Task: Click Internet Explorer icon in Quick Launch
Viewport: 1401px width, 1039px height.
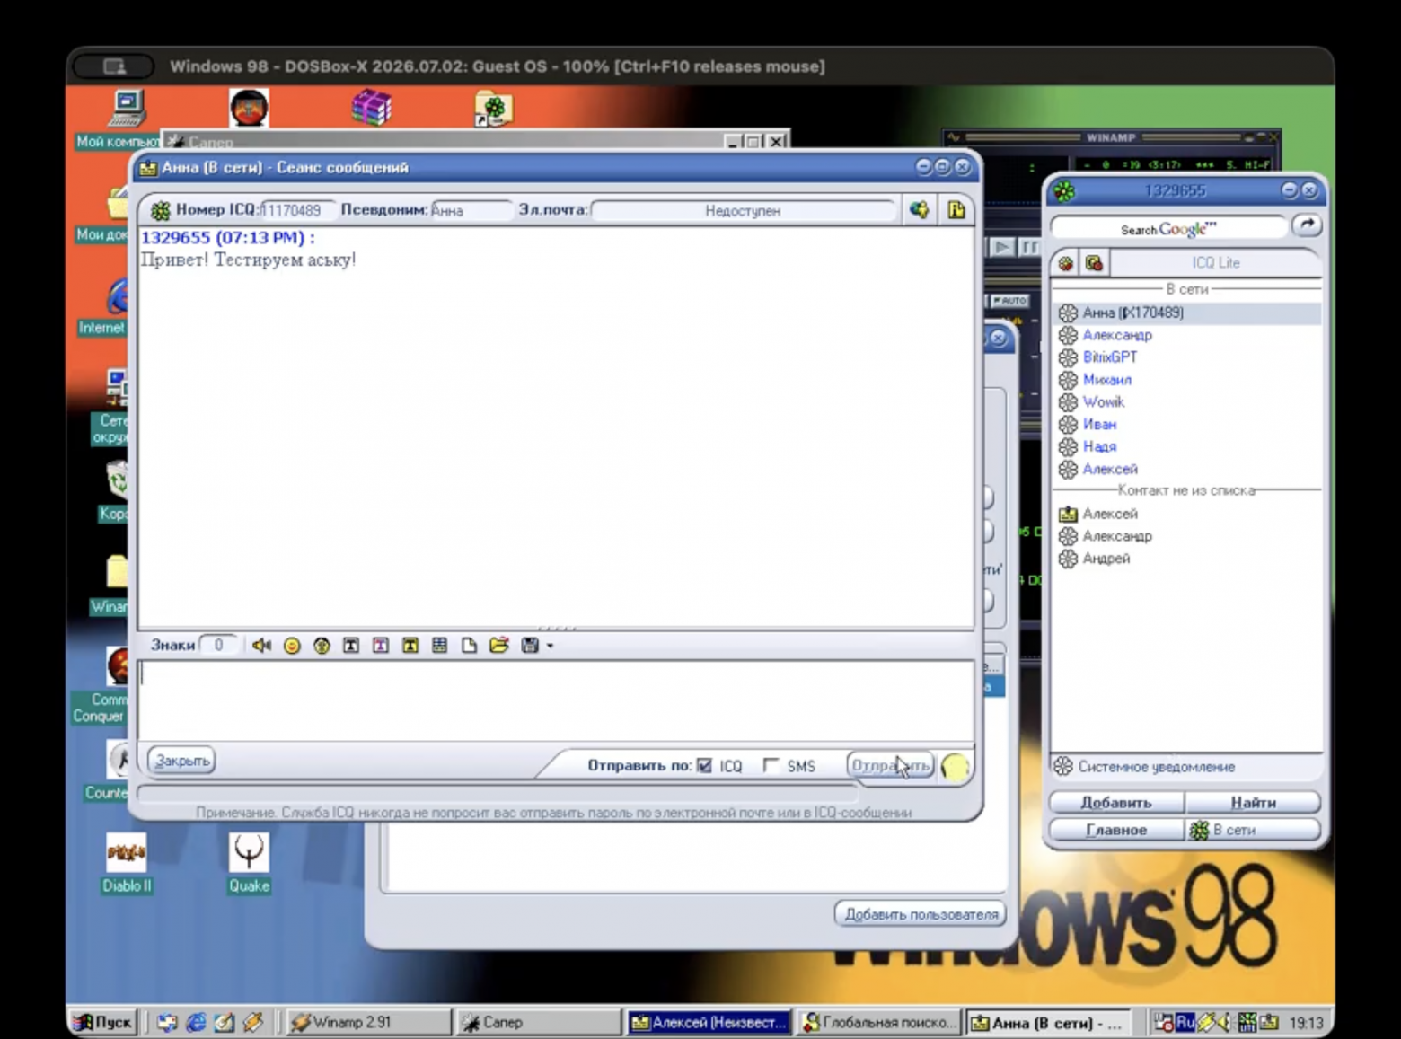Action: [195, 1022]
